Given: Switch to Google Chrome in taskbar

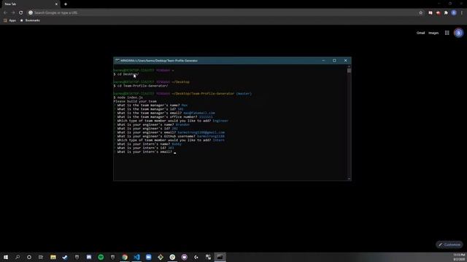Looking at the screenshot, I should tap(125, 257).
